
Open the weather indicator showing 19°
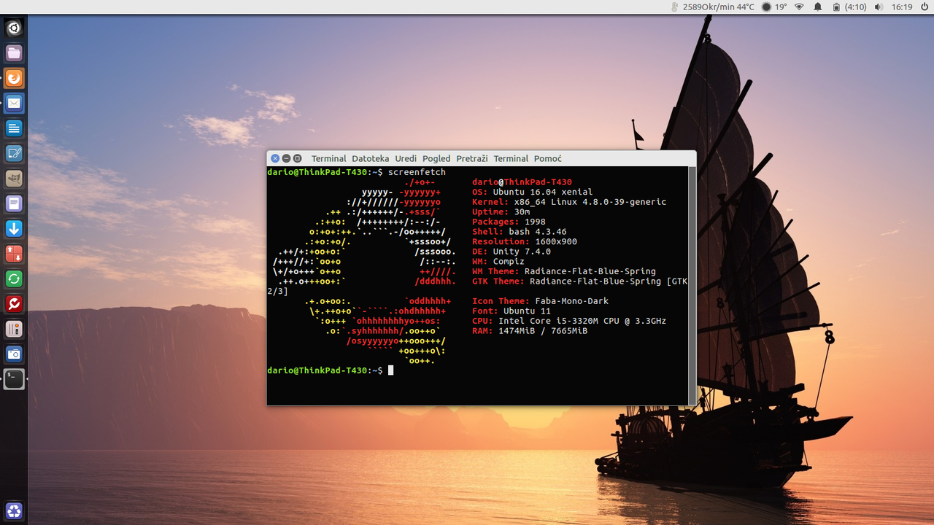point(774,7)
